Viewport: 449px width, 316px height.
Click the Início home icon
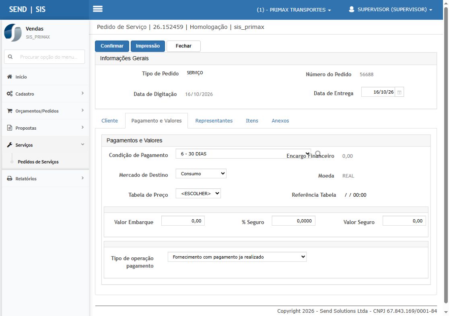click(9, 77)
